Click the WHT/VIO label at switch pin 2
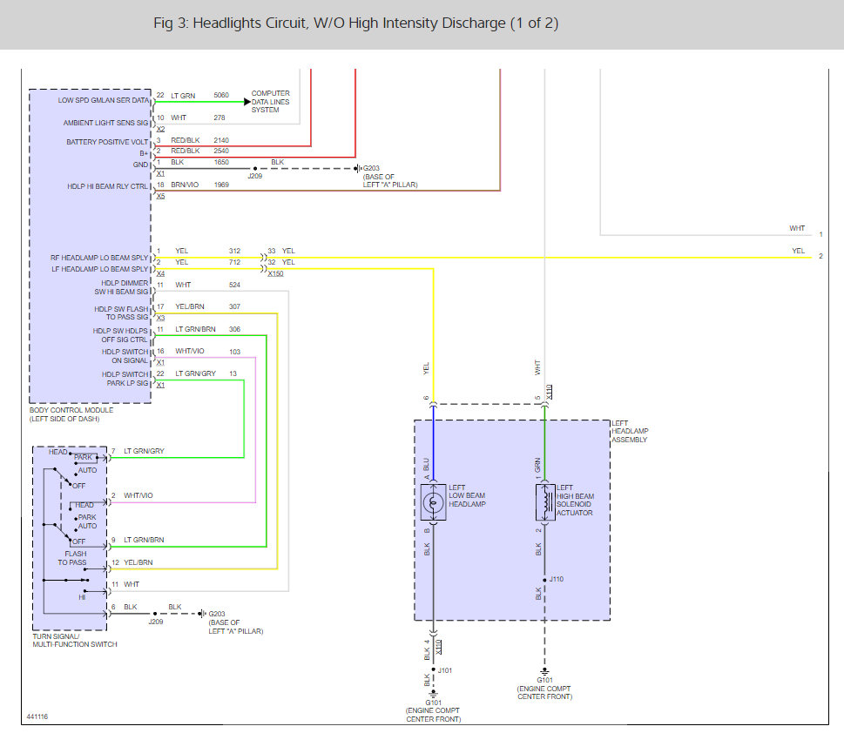 pos(138,495)
